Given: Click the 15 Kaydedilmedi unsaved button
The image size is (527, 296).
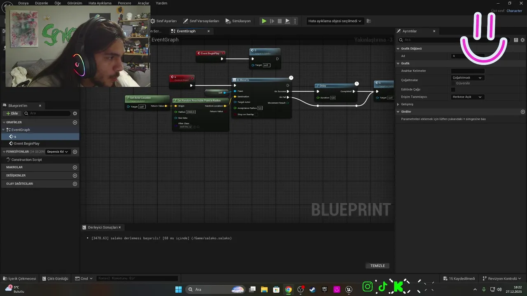Looking at the screenshot, I should pos(459,278).
